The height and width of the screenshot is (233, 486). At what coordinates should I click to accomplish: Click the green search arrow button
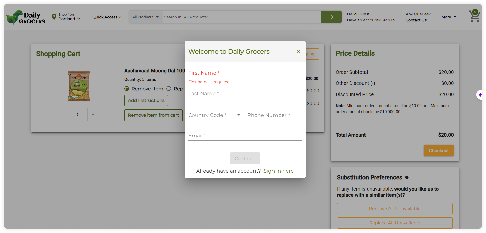click(331, 17)
